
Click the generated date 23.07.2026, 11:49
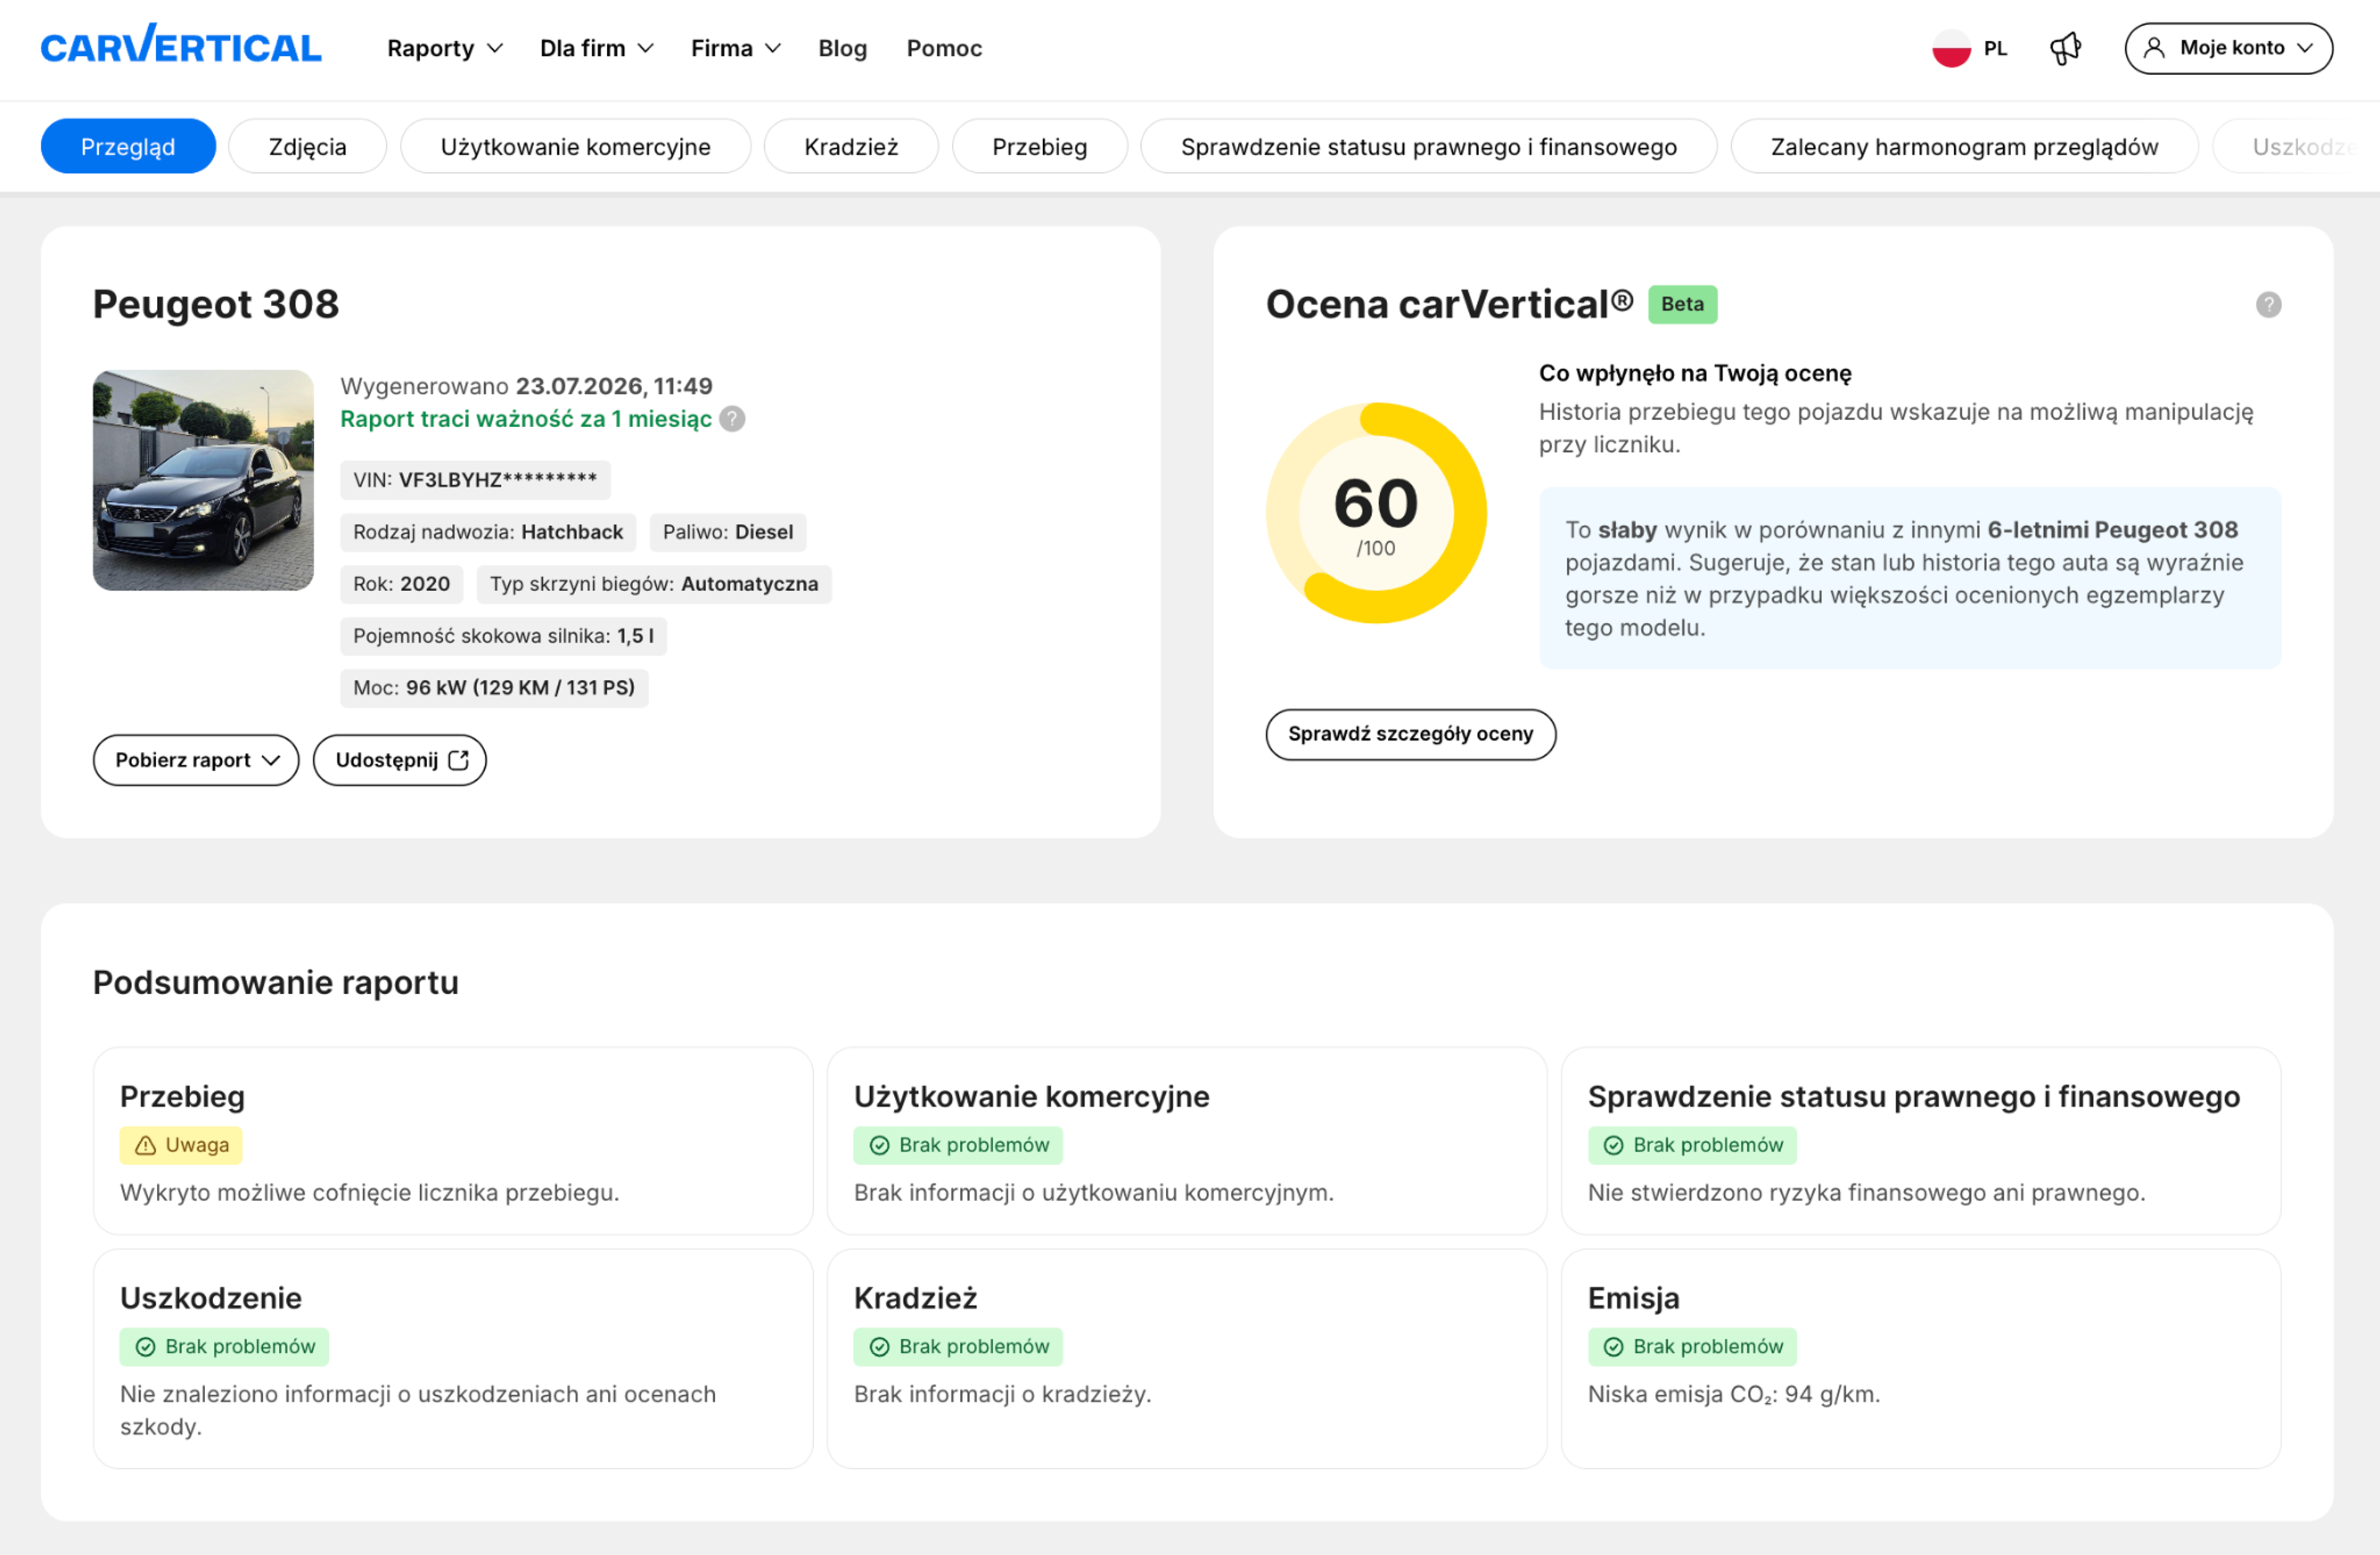click(x=614, y=386)
